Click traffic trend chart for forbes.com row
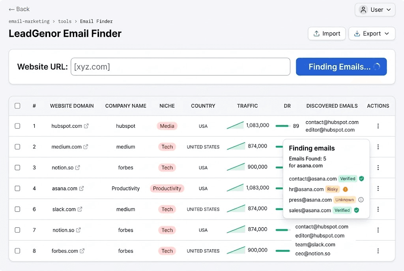The image size is (404, 271). point(236,250)
